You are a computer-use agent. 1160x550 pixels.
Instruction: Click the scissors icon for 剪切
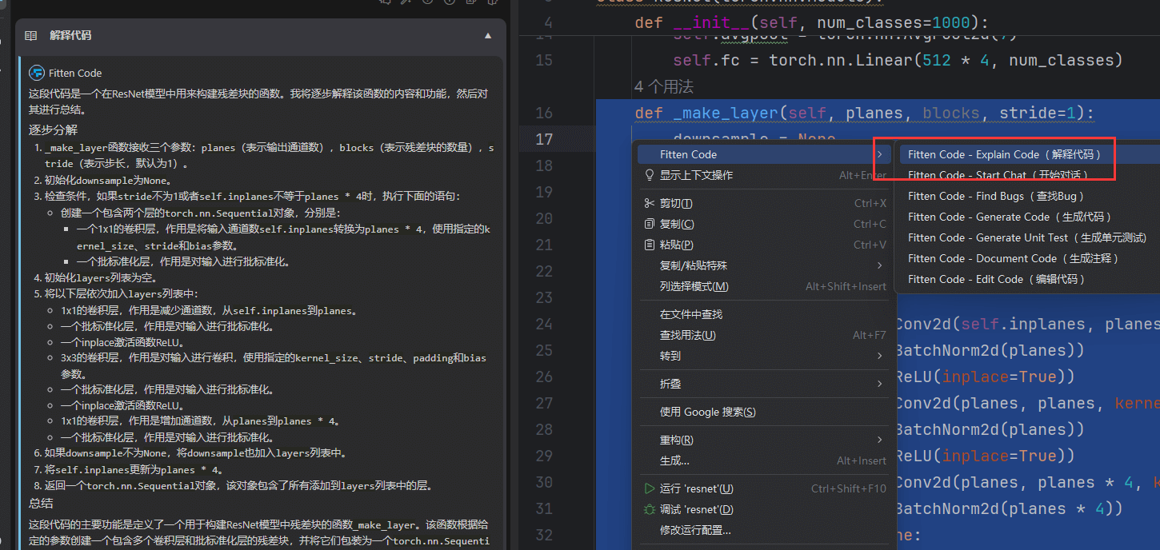point(649,203)
